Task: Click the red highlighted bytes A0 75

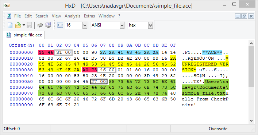Action: (90, 70)
